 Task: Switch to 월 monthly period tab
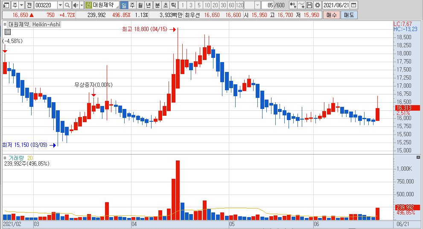(x=140, y=5)
